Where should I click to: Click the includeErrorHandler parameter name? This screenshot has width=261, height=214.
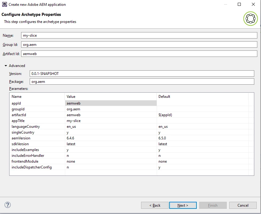pos(28,156)
